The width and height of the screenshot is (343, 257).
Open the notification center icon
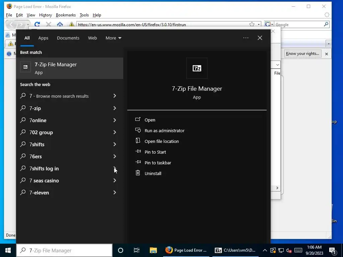point(332,251)
